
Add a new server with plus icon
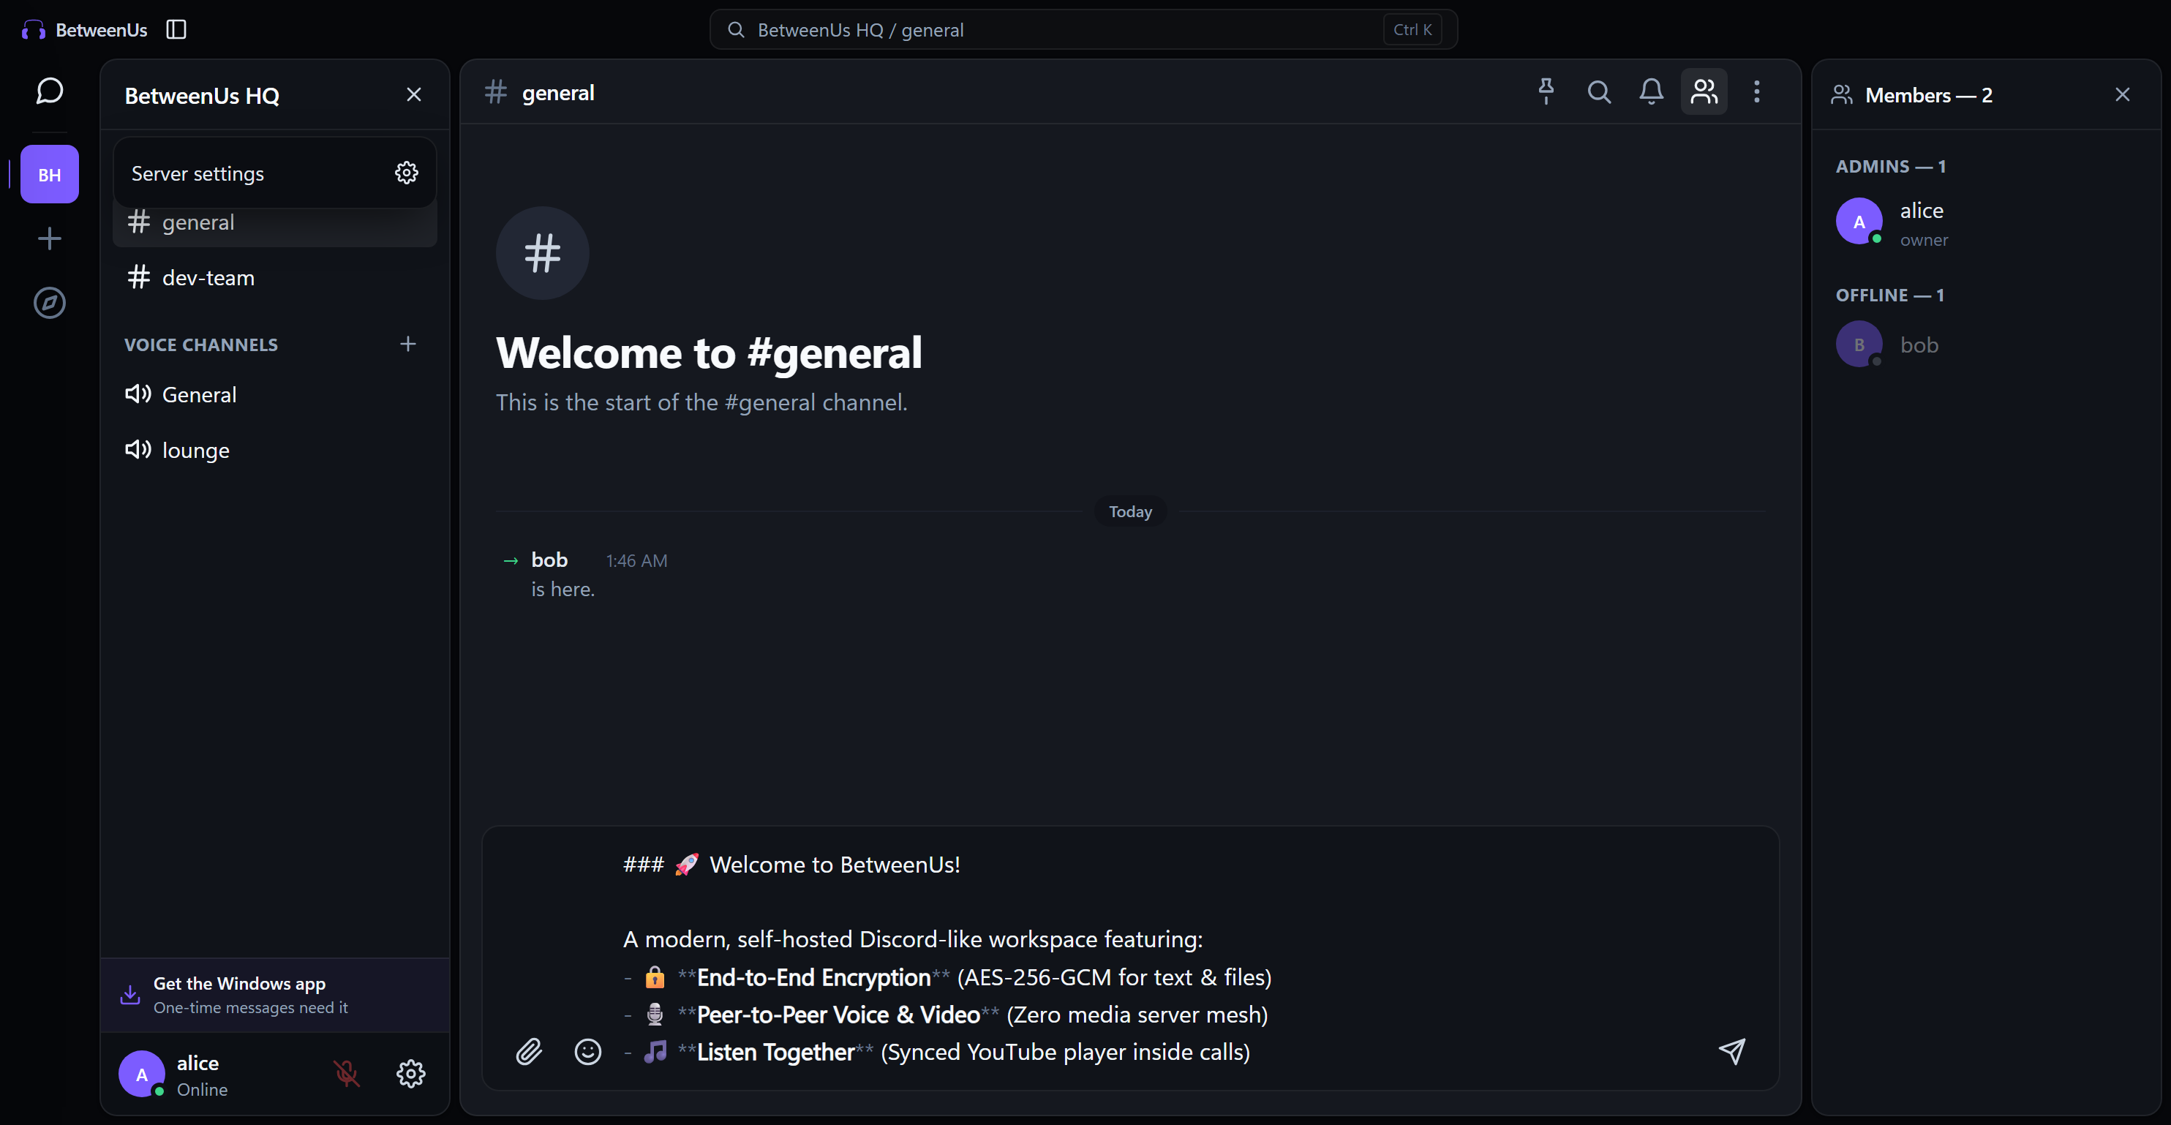[50, 238]
